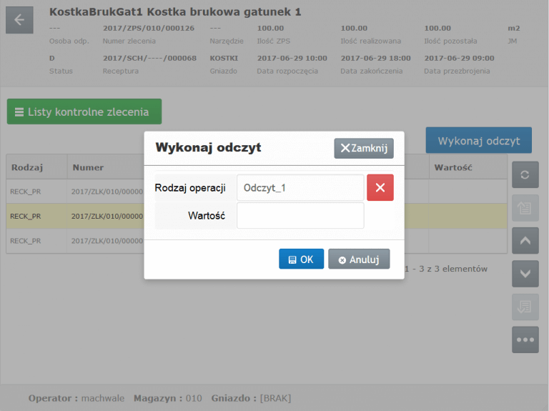Click the Wykonaj odczyt blue button
Screen dimensions: 549x411
[x=479, y=140]
